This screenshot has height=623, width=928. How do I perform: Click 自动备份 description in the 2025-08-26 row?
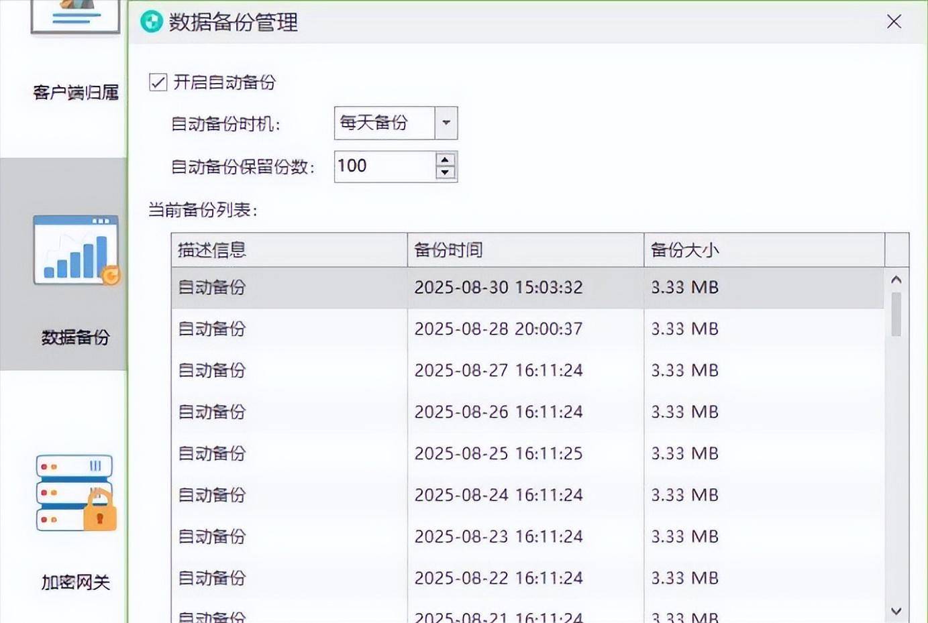212,412
